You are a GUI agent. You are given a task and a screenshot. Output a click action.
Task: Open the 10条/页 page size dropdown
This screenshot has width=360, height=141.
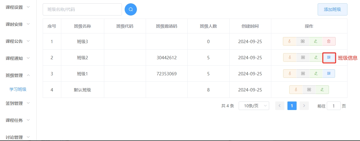(x=254, y=106)
